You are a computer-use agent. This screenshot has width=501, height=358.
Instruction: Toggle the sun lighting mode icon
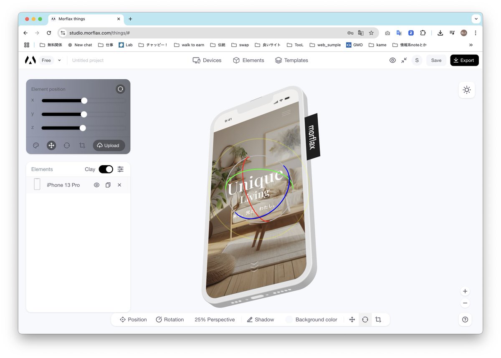click(466, 90)
